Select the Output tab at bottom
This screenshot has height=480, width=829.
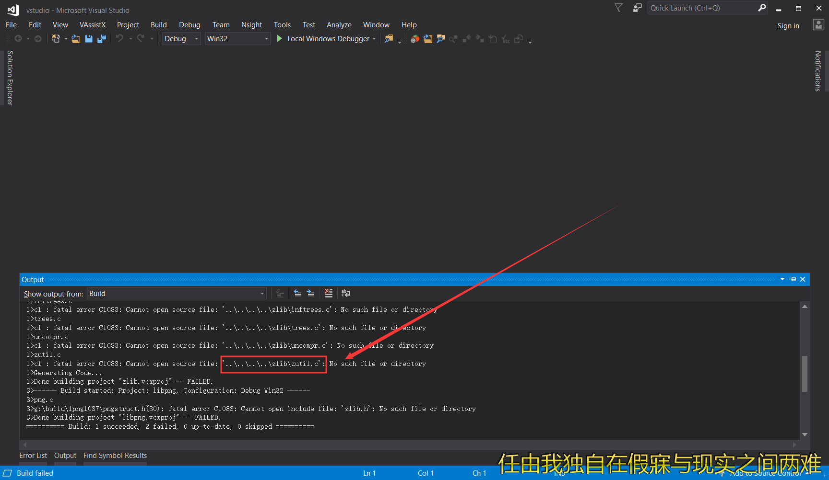[65, 456]
